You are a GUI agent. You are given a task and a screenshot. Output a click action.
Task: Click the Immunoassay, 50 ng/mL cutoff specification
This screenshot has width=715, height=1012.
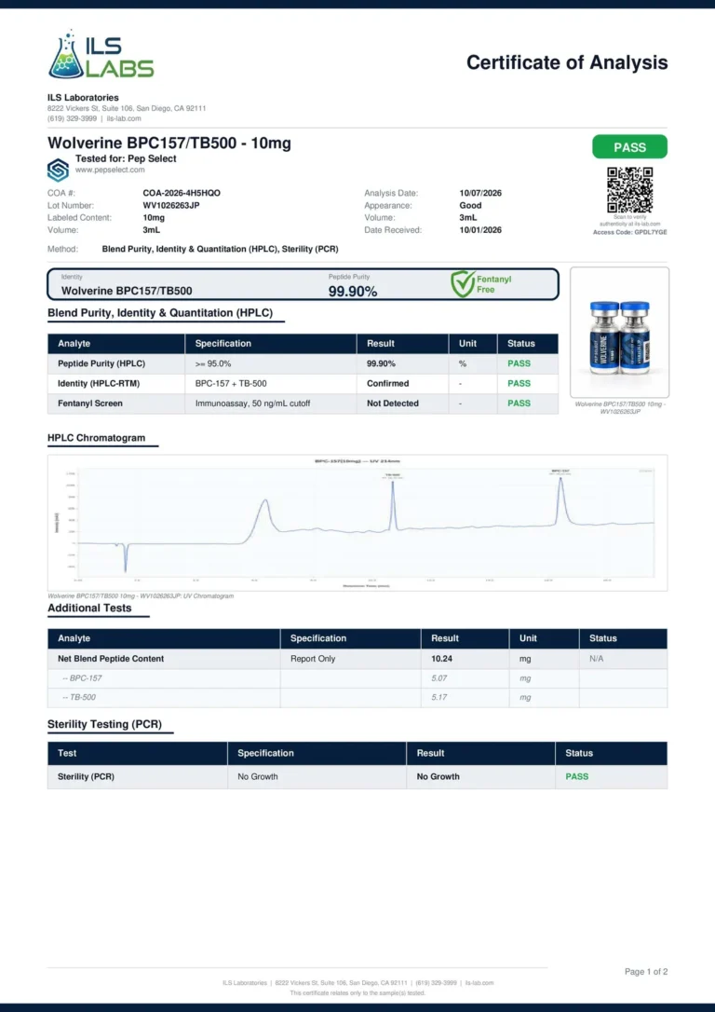pyautogui.click(x=252, y=403)
